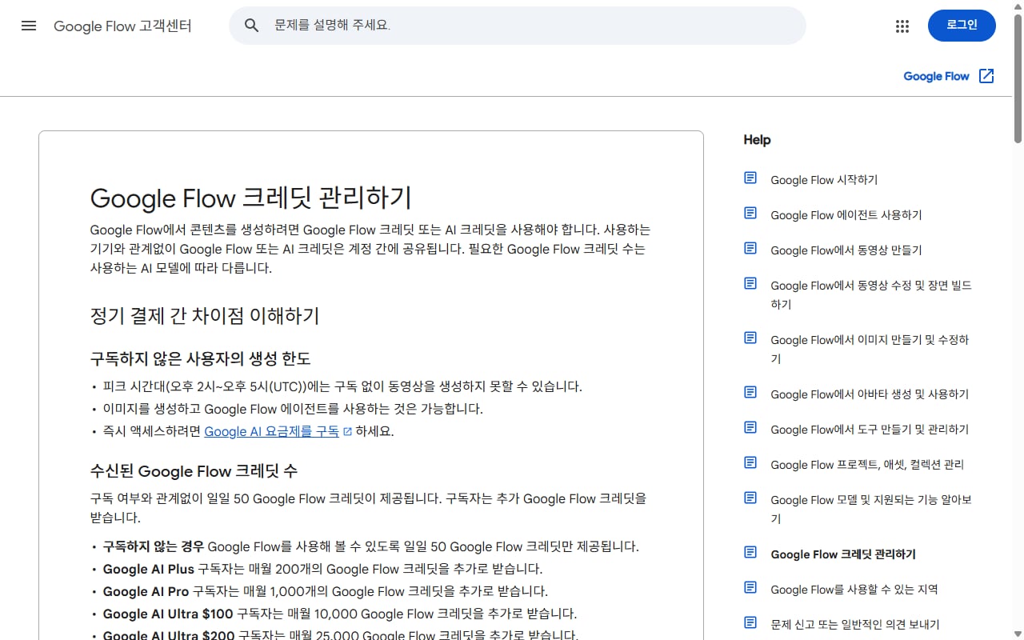Open 프로젝트, 애셋, 컬렉션 관리 article
Viewport: 1024px width, 640px height.
[x=867, y=465]
